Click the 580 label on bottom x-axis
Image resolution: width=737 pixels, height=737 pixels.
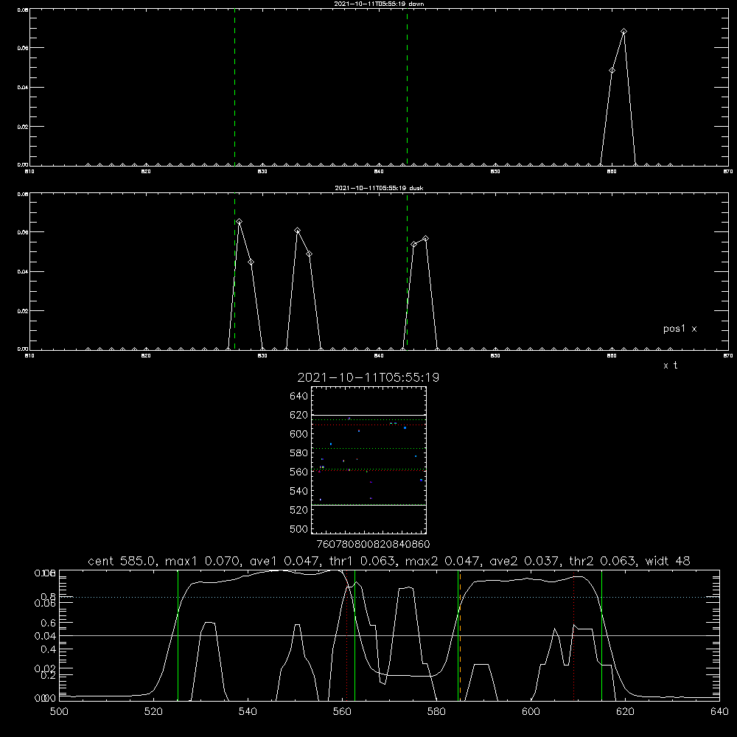pyautogui.click(x=436, y=712)
